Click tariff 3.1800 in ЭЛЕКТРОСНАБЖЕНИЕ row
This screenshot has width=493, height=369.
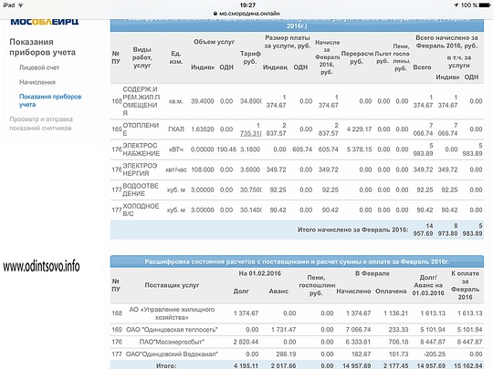tap(250, 149)
